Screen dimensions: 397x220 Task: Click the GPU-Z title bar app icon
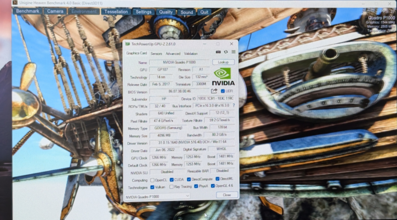128,44
